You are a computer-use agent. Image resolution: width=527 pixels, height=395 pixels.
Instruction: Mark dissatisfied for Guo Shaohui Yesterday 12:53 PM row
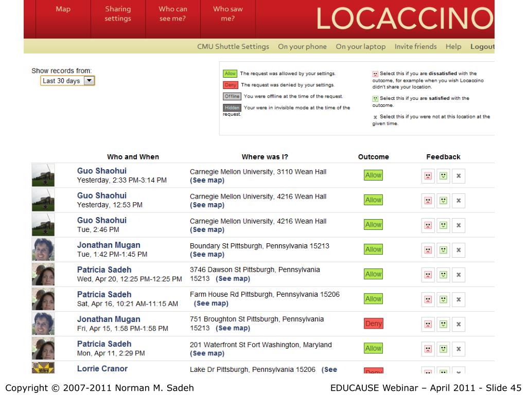(x=428, y=201)
